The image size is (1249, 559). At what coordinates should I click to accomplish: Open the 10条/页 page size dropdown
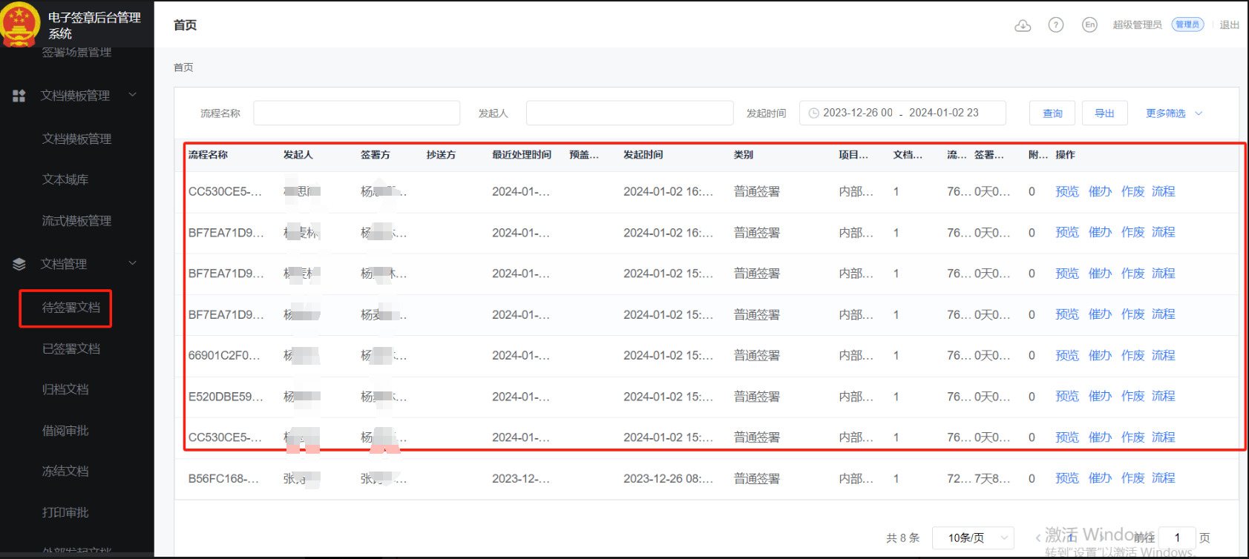tap(971, 537)
